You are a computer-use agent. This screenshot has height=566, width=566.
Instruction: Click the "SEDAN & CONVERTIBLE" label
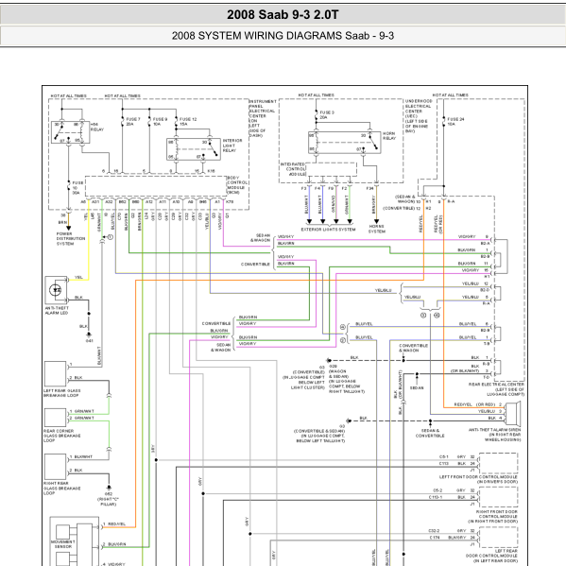tap(430, 433)
